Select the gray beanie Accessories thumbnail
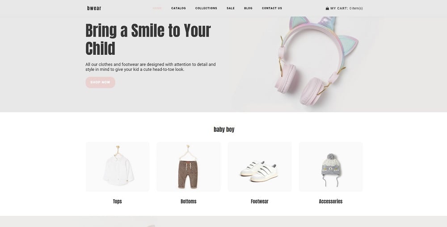Viewport: 447px width, 227px height. coord(331,167)
